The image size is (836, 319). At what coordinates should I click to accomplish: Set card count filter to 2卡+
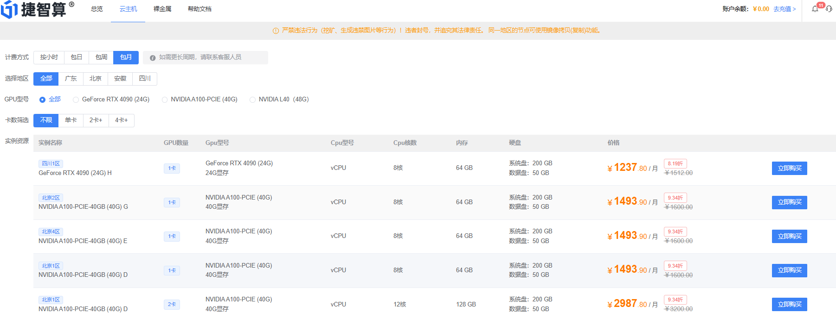tap(96, 120)
